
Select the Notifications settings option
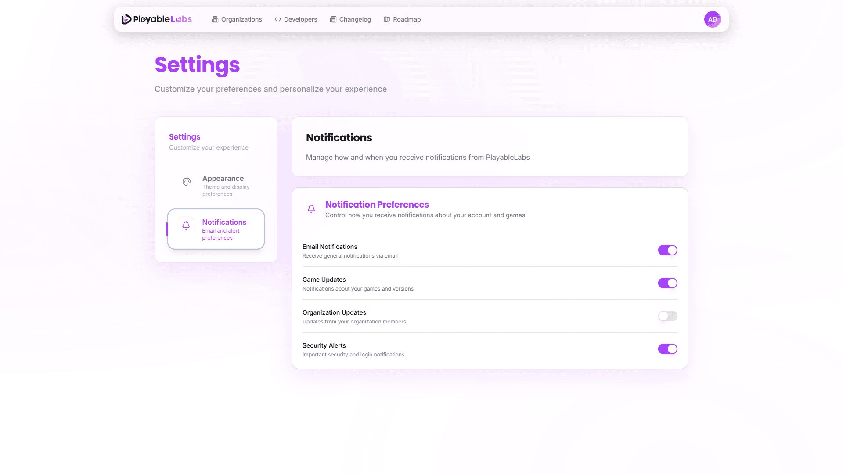[224, 229]
